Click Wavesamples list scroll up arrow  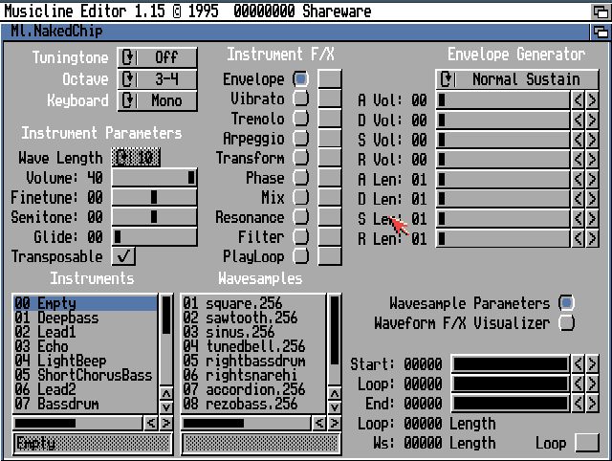coord(335,393)
